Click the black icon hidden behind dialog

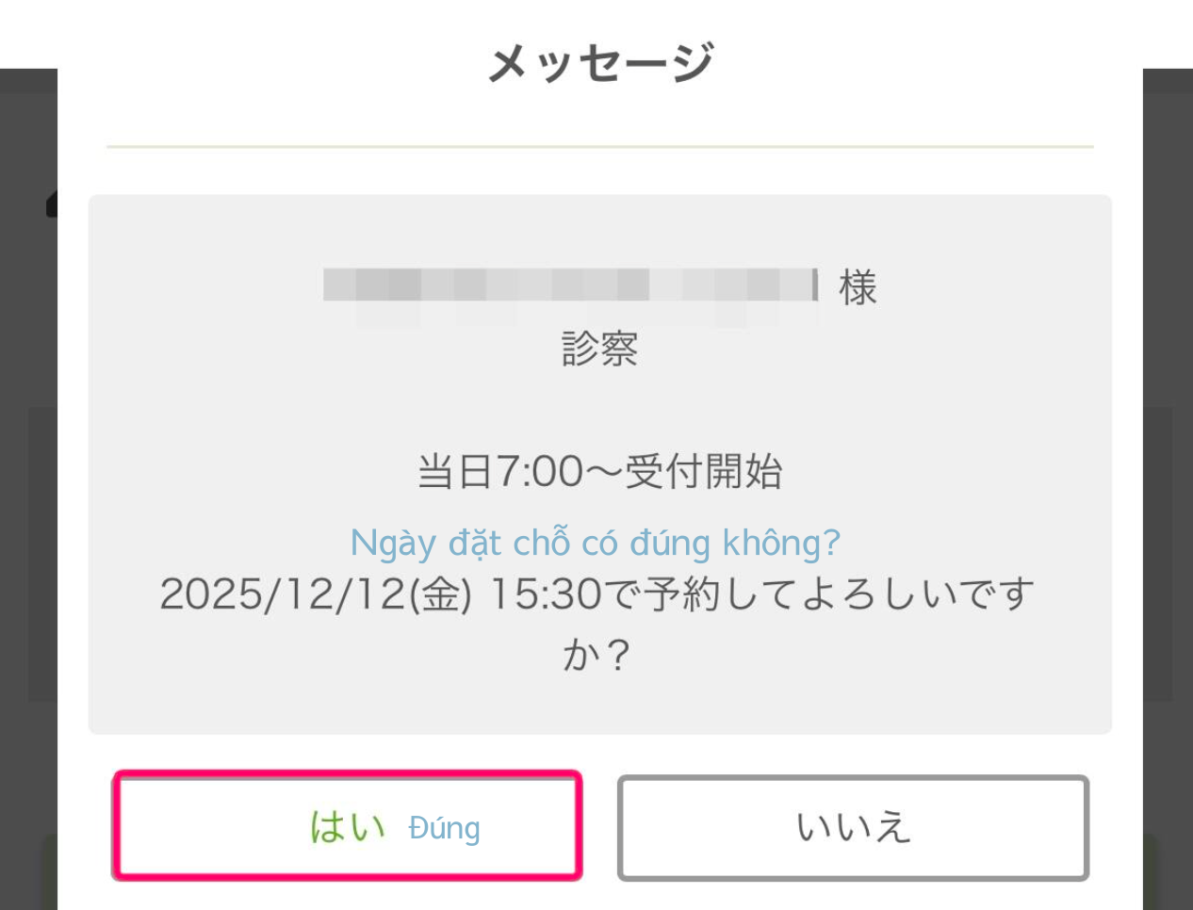(x=52, y=204)
